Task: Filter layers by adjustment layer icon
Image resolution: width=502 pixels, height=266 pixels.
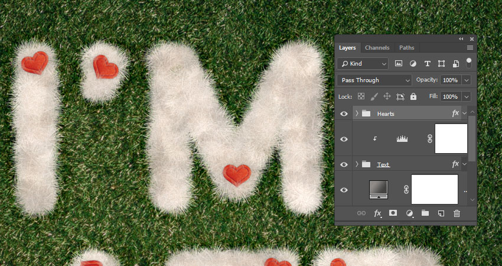Action: click(413, 63)
